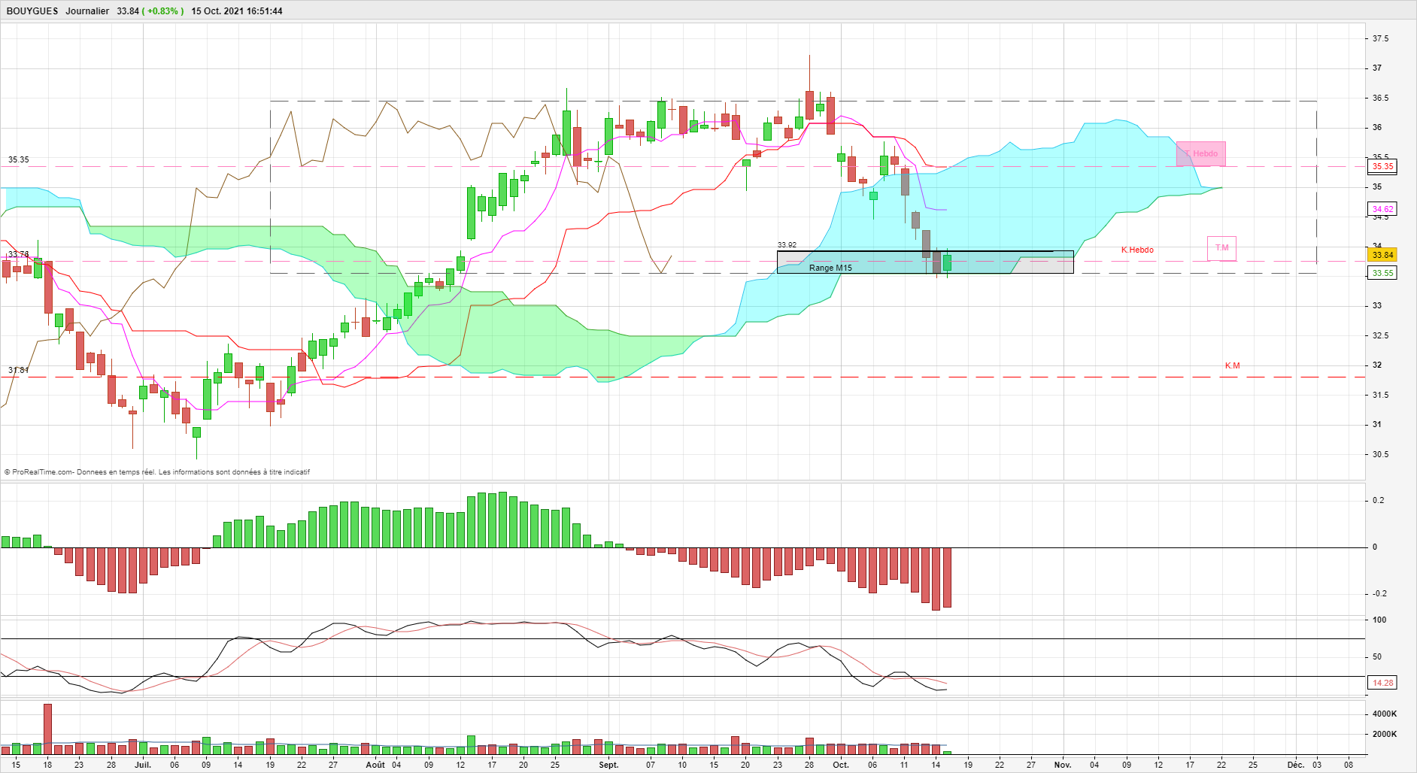
Task: Select the 31.81 horizontal level label
Action: 19,370
